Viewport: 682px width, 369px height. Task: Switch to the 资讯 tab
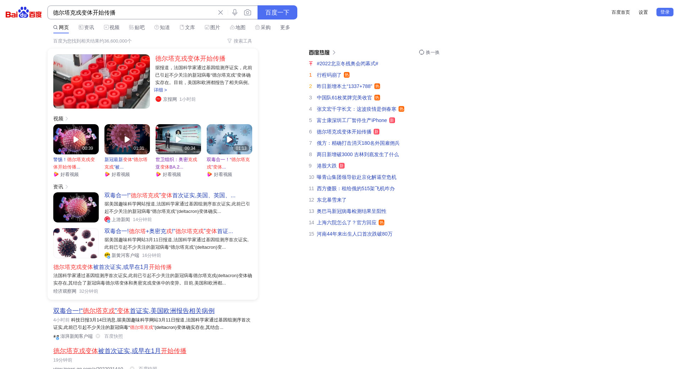pos(86,27)
